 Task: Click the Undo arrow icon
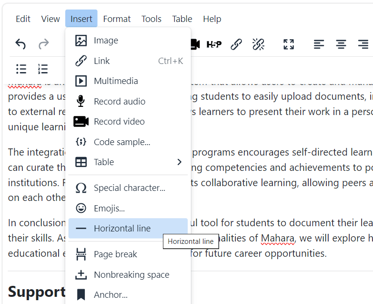coord(20,44)
